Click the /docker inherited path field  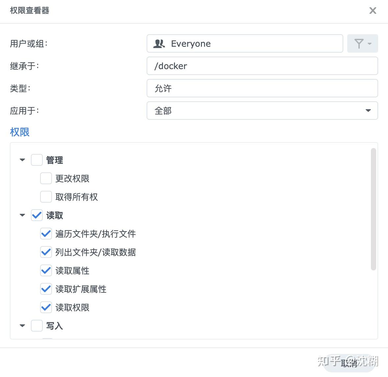pos(262,66)
